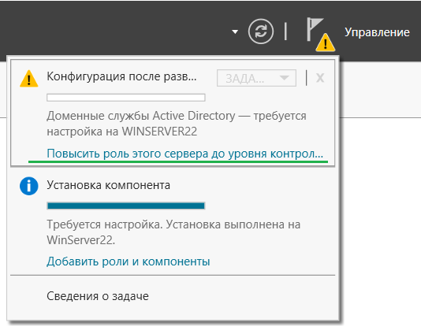Click the arrow inside the ЗАДА... combo box
Viewport: 421px width, 330px height.
(x=284, y=78)
